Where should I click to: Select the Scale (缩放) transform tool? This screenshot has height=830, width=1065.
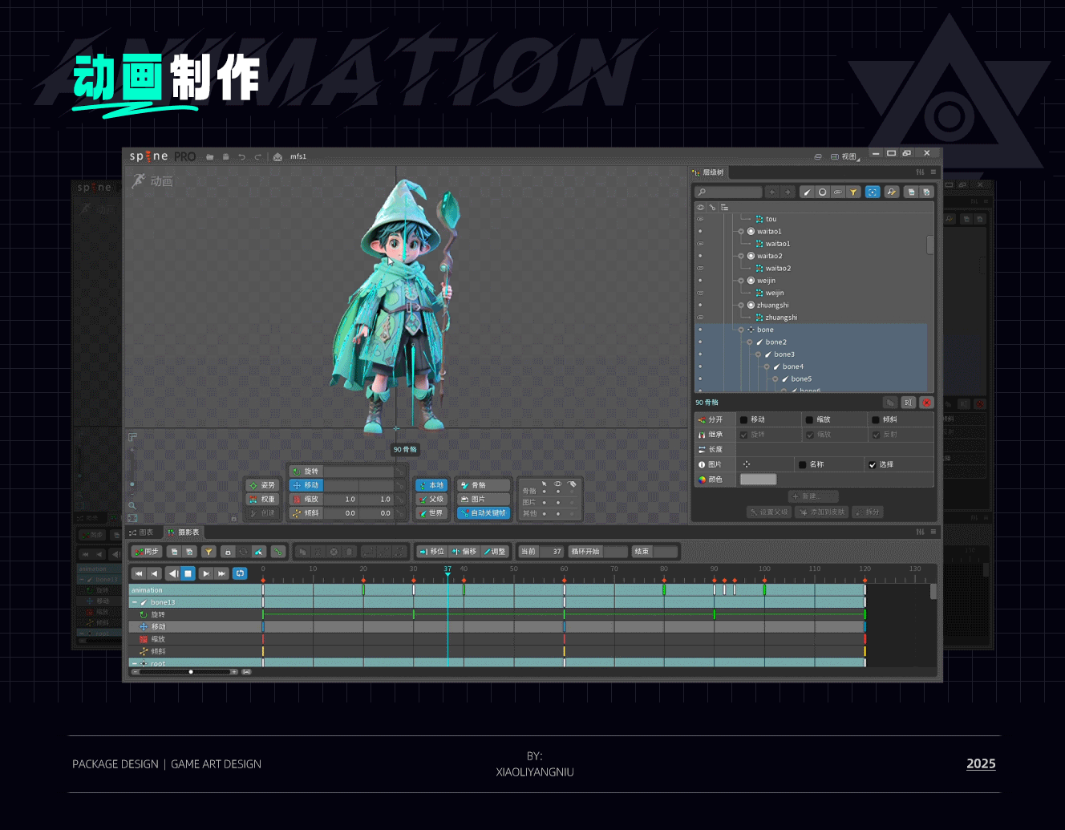(x=306, y=499)
